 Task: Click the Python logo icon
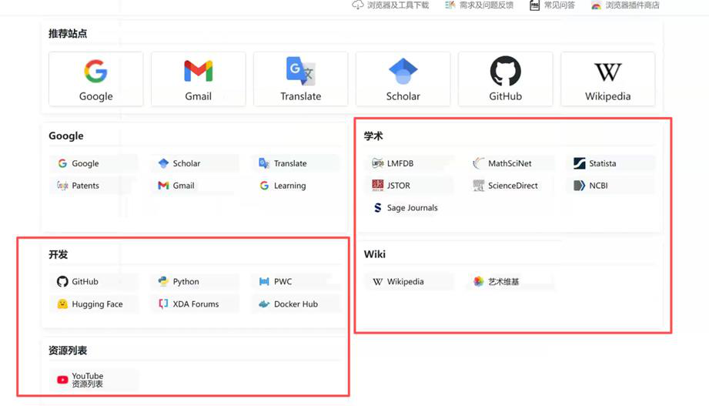[163, 281]
